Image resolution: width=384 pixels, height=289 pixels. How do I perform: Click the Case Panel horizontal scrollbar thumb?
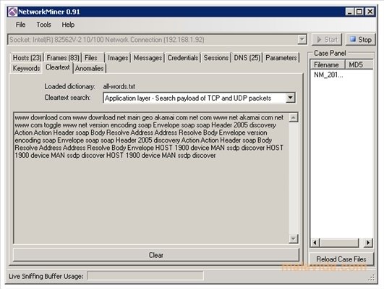[x=340, y=243]
